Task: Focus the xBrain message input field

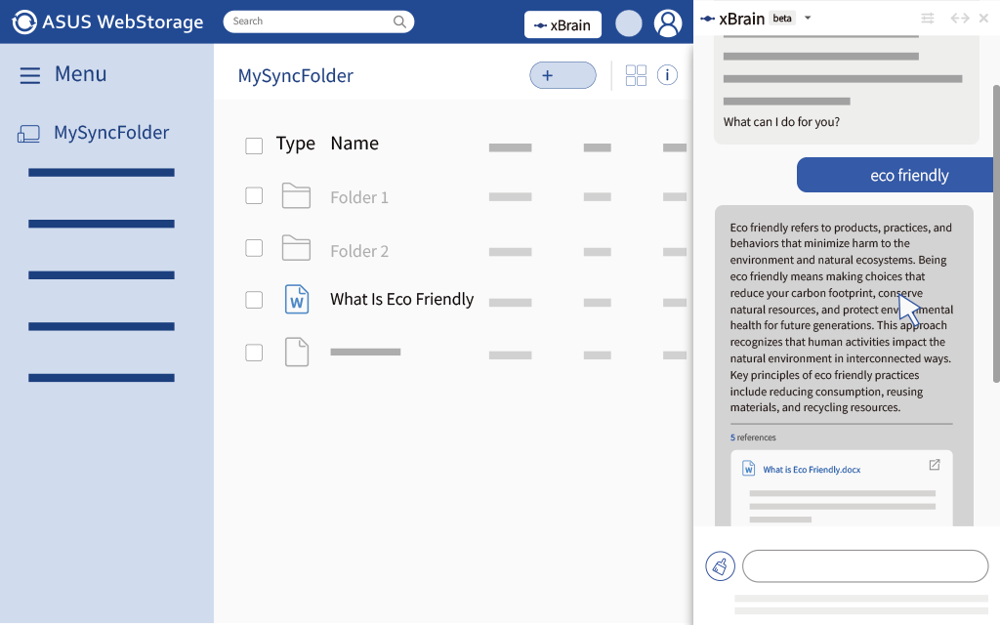Action: click(865, 565)
